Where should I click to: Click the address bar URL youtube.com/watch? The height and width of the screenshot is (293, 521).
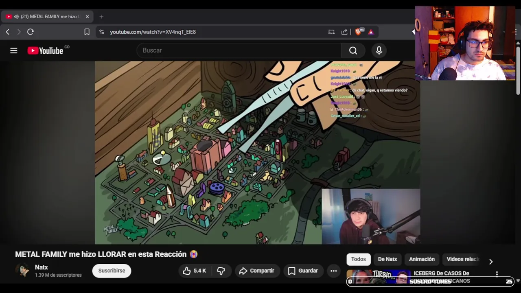[153, 32]
